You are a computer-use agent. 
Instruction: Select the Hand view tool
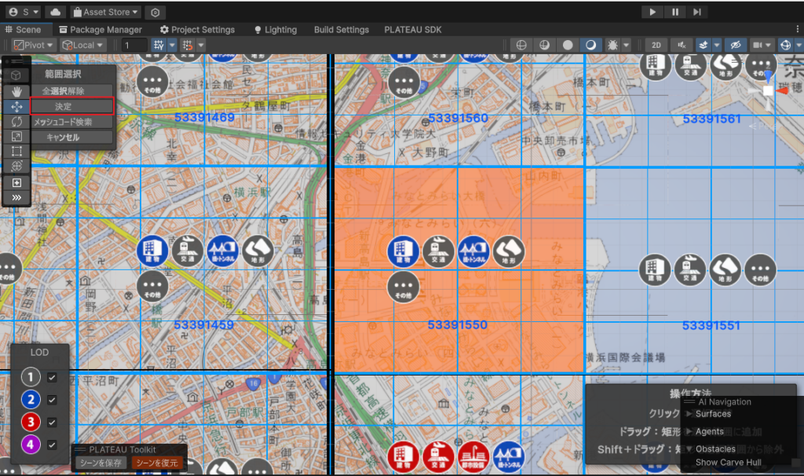click(x=16, y=90)
